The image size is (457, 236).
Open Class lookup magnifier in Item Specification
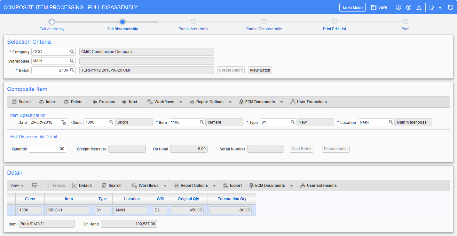(111, 122)
